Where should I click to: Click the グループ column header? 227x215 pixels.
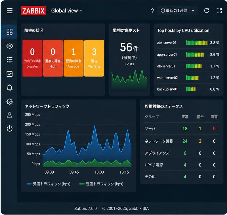tap(152, 117)
